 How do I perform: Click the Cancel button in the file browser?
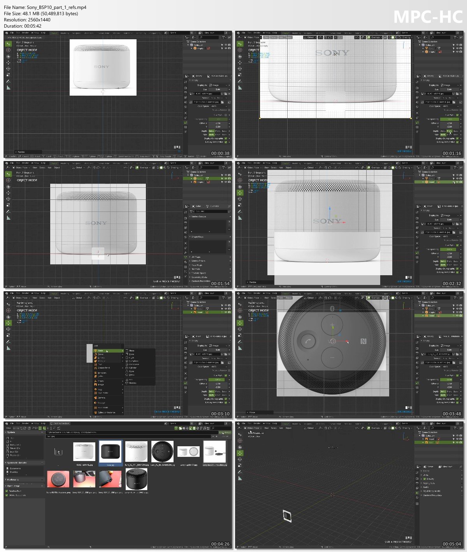[x=225, y=437]
